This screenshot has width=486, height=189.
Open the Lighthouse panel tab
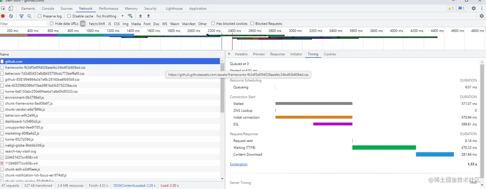tap(174, 8)
